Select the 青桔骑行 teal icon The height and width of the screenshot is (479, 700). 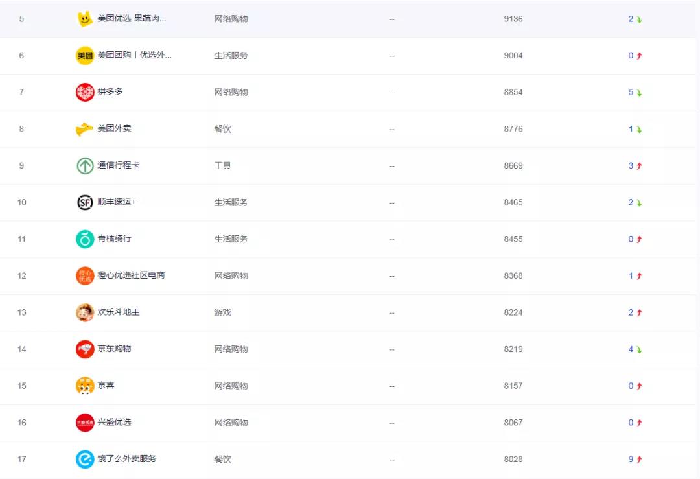pos(85,239)
